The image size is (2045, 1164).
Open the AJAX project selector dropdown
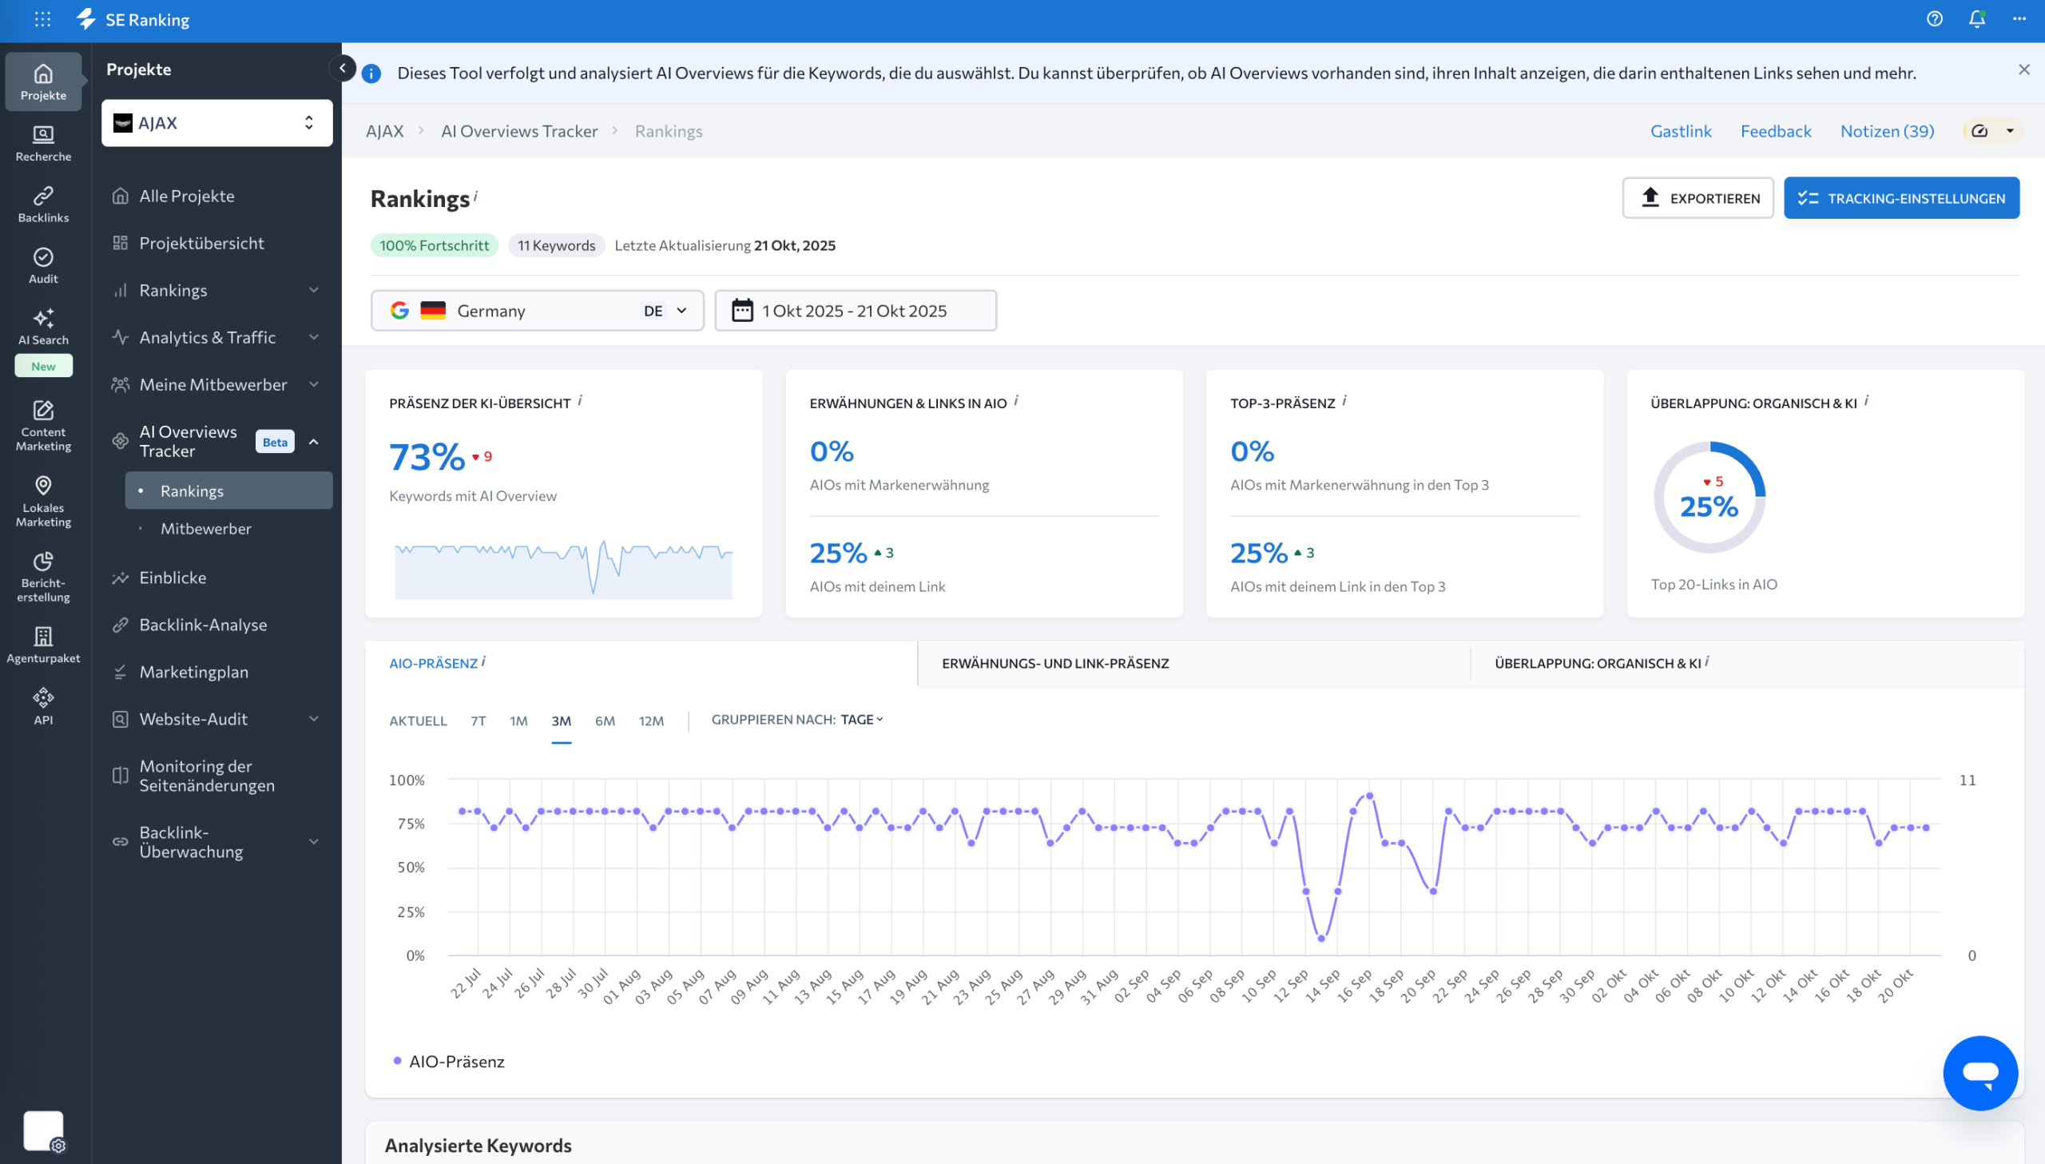pyautogui.click(x=216, y=123)
